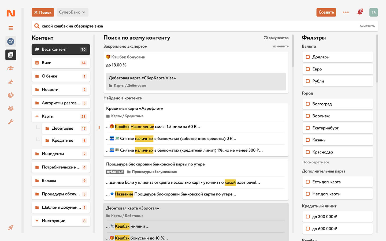The height and width of the screenshot is (241, 386).
Task: Click the results list scrollbar
Action: [293, 51]
